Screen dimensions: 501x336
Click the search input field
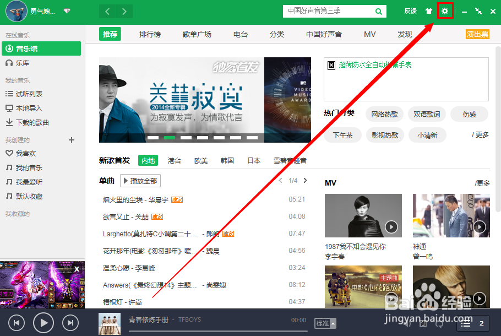(329, 11)
